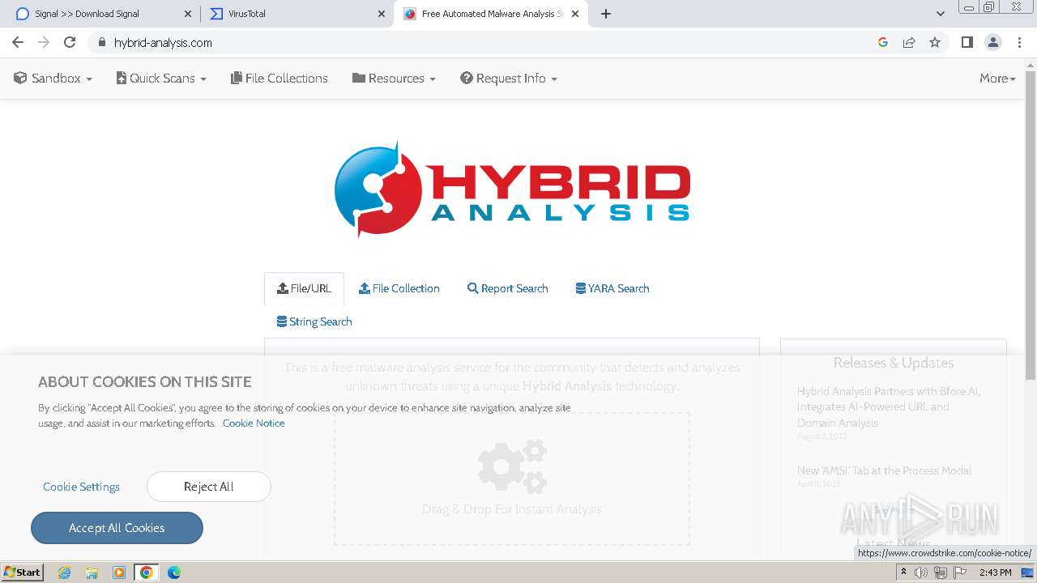Viewport: 1037px width, 583px height.
Task: Open Chrome profile avatar
Action: [x=993, y=42]
